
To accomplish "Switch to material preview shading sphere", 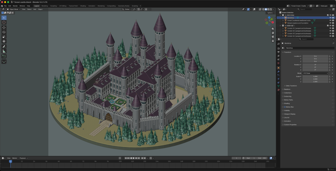I will [x=268, y=9].
